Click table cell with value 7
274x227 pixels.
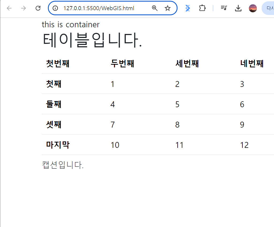coord(113,125)
